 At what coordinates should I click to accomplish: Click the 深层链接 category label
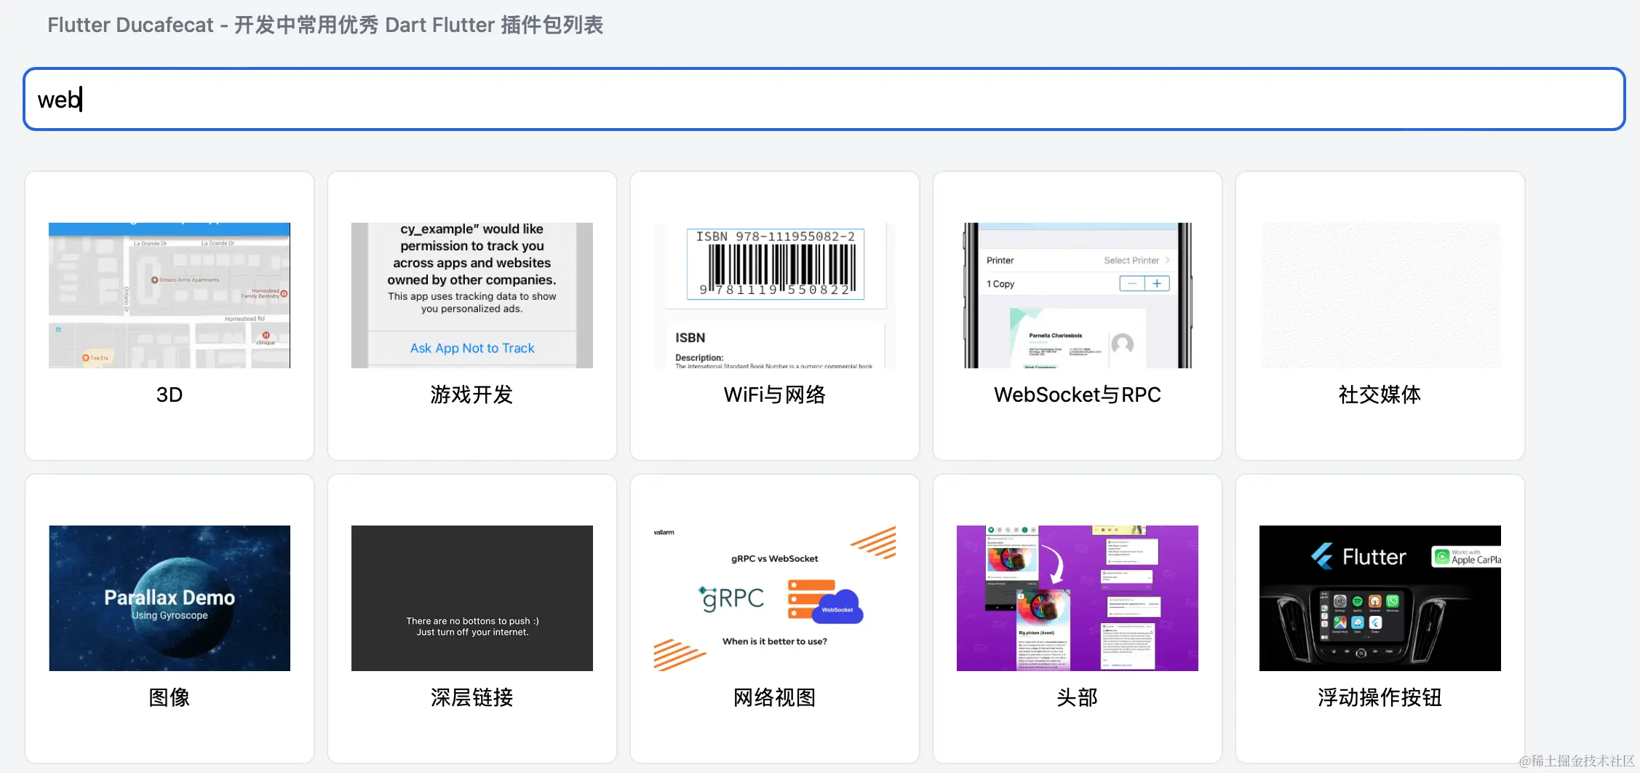pos(471,697)
